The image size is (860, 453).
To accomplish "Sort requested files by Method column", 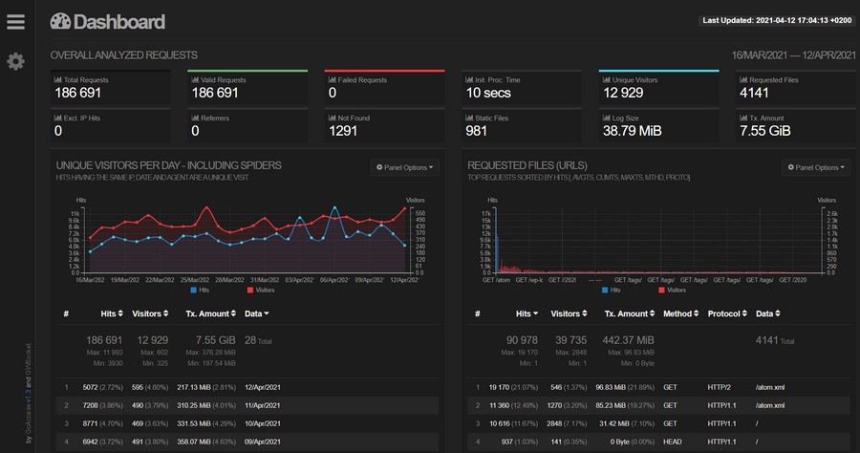I will pyautogui.click(x=680, y=313).
